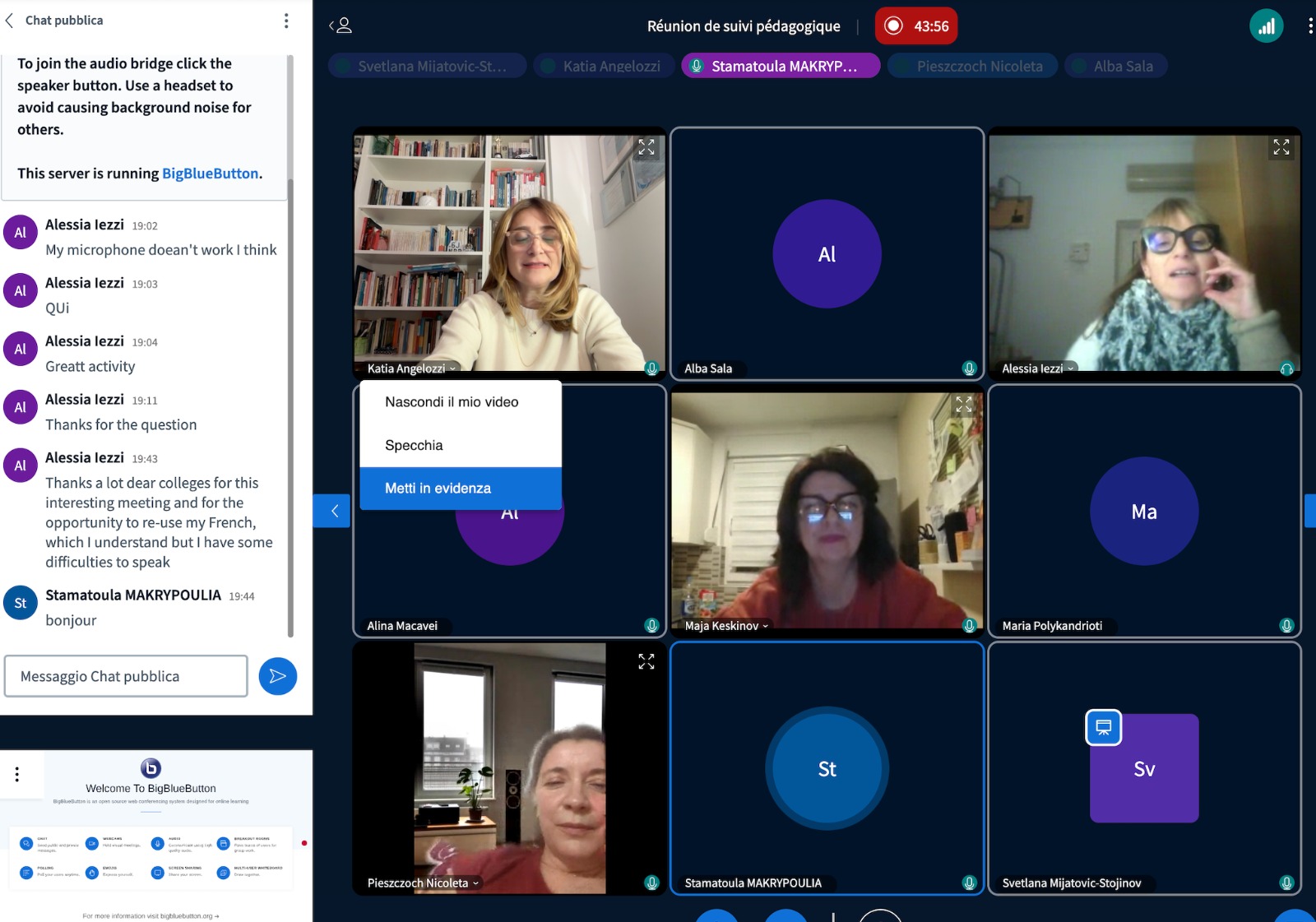
Task: Open presentation options three-dot menu
Action: tap(16, 774)
